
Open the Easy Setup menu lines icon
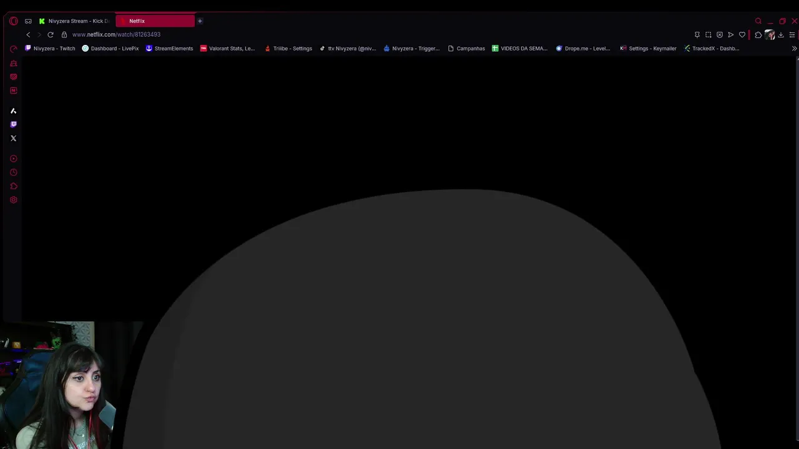(792, 35)
